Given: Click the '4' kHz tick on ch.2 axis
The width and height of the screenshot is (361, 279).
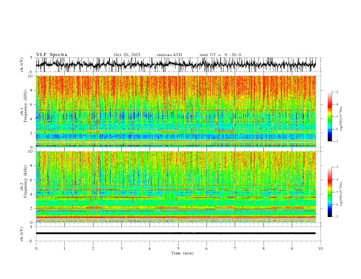Looking at the screenshot, I should (x=32, y=194).
